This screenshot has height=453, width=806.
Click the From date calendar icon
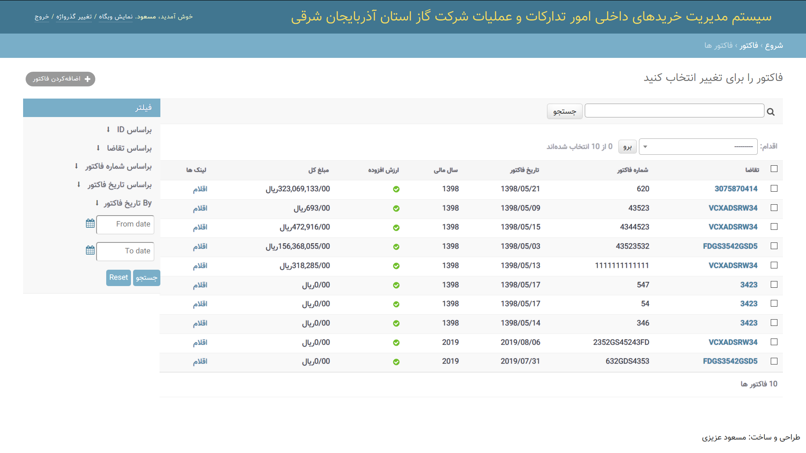[90, 224]
